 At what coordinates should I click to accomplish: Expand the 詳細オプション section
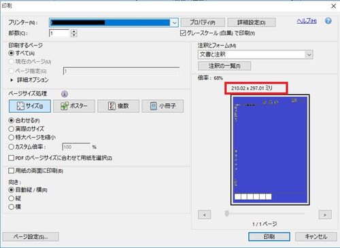[x=12, y=80]
